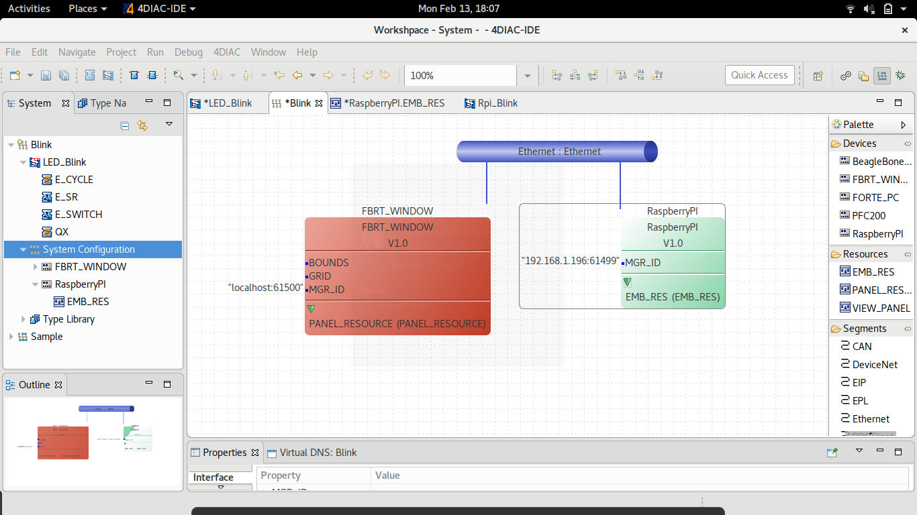Open the Type Management perspective icon

click(864, 76)
